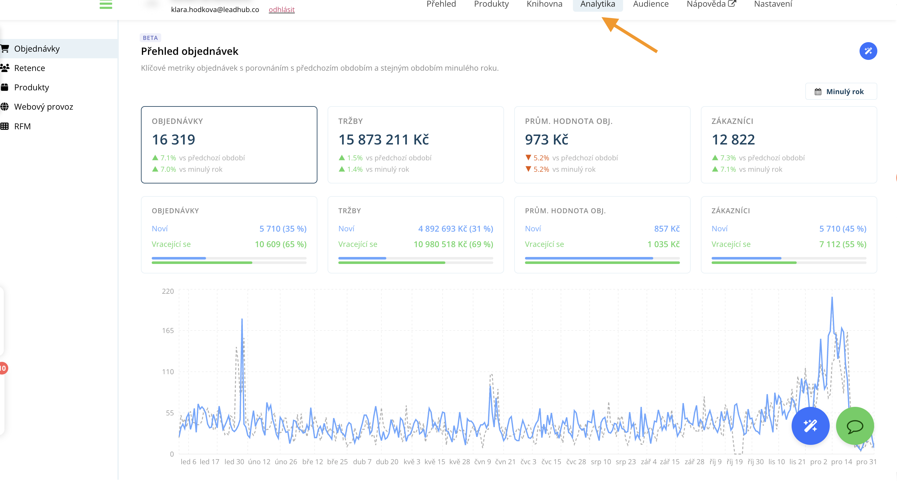The image size is (897, 481).
Task: Switch to the Analytika tab
Action: coord(598,4)
